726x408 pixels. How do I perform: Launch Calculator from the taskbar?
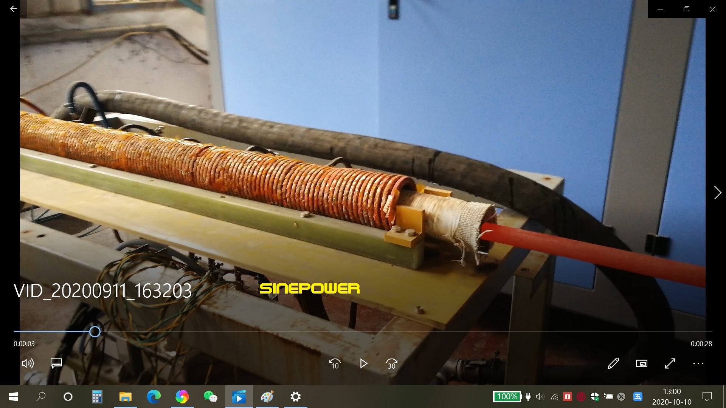coord(97,397)
